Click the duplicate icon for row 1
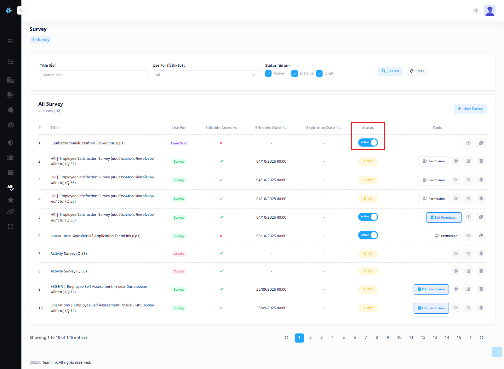 [481, 143]
